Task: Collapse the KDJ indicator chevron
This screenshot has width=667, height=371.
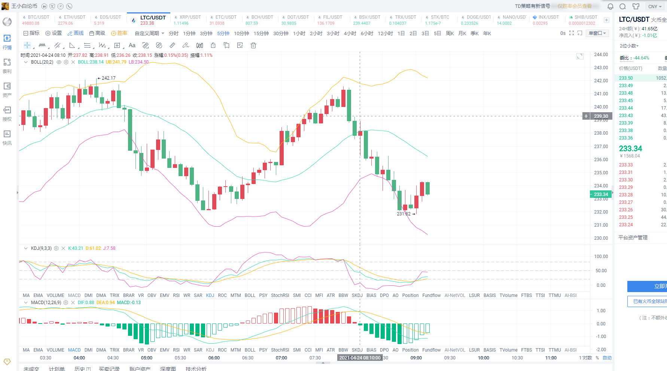Action: click(26, 248)
